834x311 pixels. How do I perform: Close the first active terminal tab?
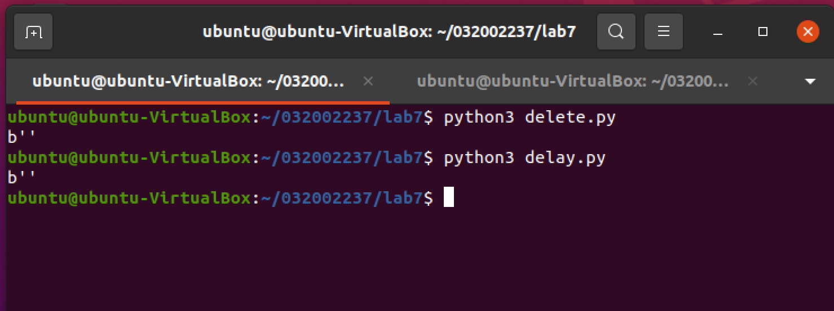coord(368,82)
